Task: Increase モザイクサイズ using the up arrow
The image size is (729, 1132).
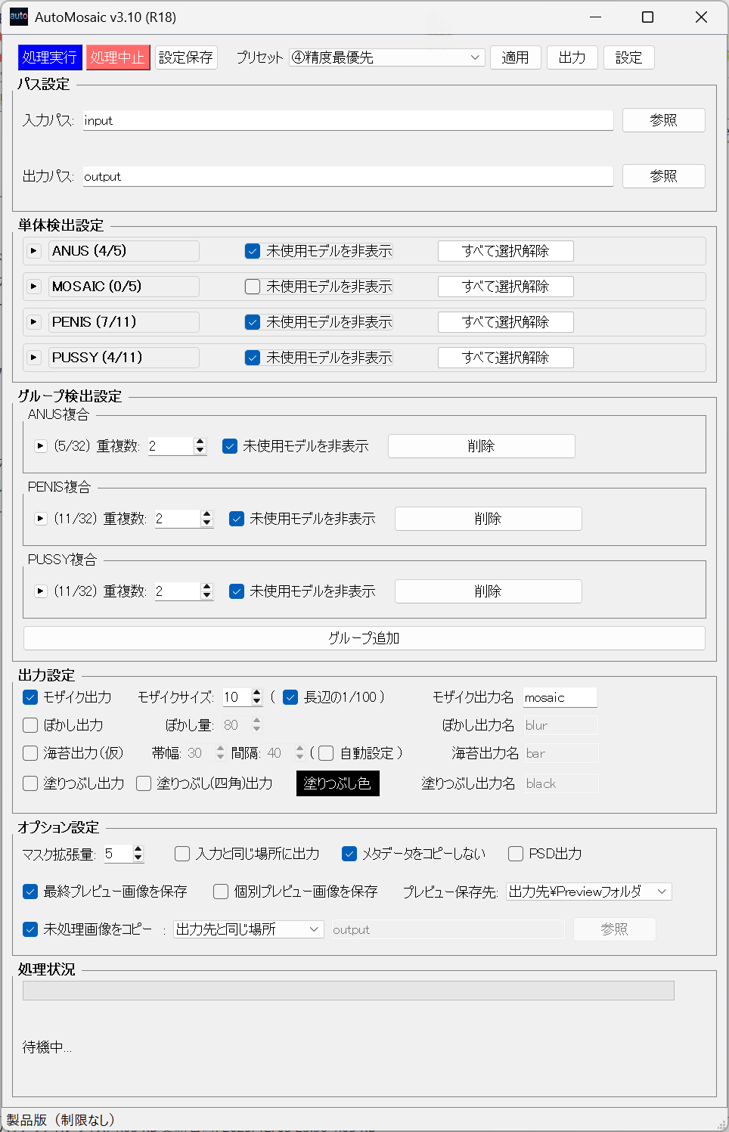Action: 257,693
